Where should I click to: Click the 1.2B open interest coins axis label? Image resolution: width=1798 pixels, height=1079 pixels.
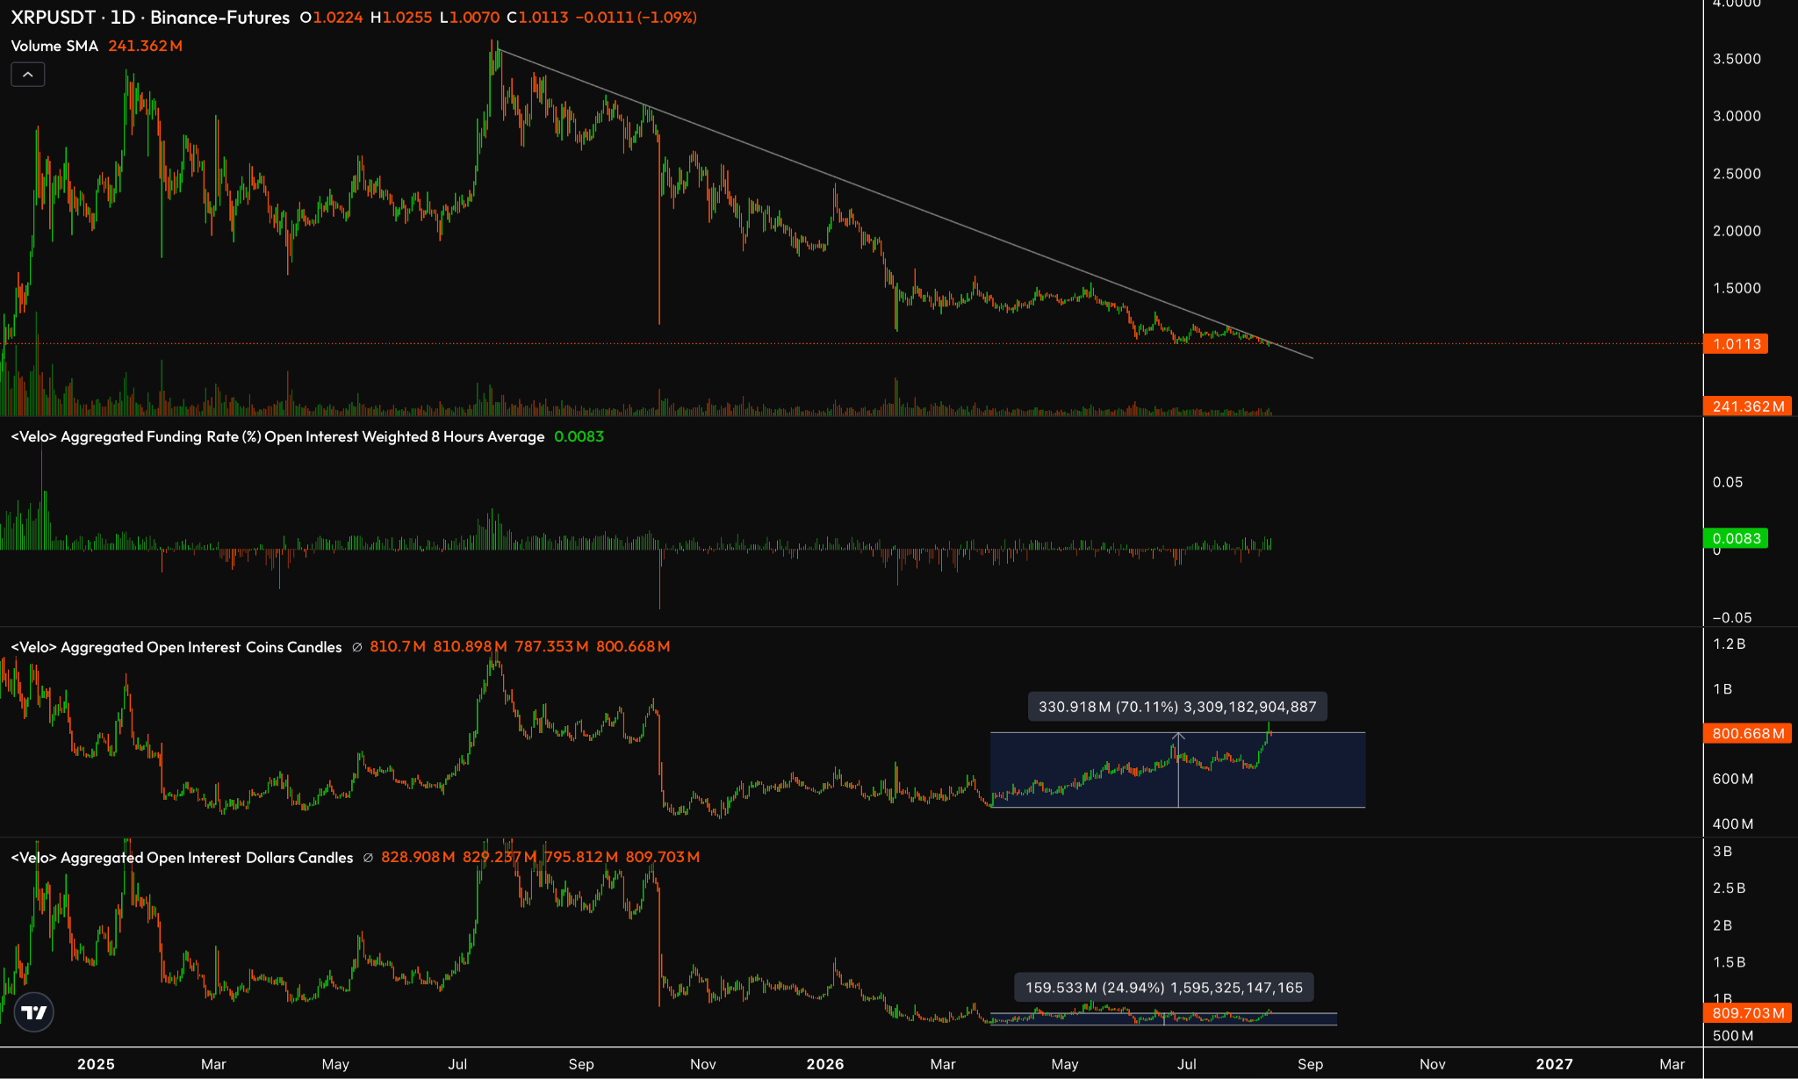click(x=1729, y=644)
